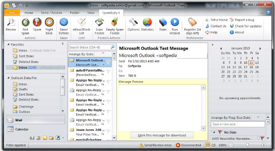Open the Review tool in SpamBully ribbon
The width and height of the screenshot is (275, 151).
coord(11,25)
